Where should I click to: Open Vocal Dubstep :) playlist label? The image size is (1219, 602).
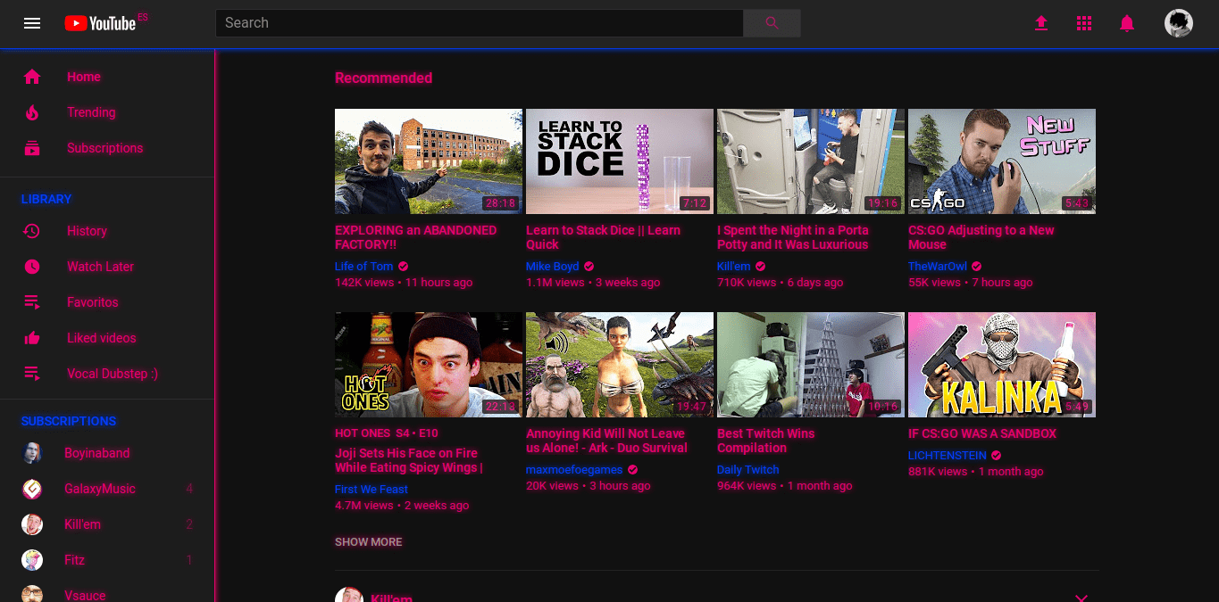tap(113, 374)
